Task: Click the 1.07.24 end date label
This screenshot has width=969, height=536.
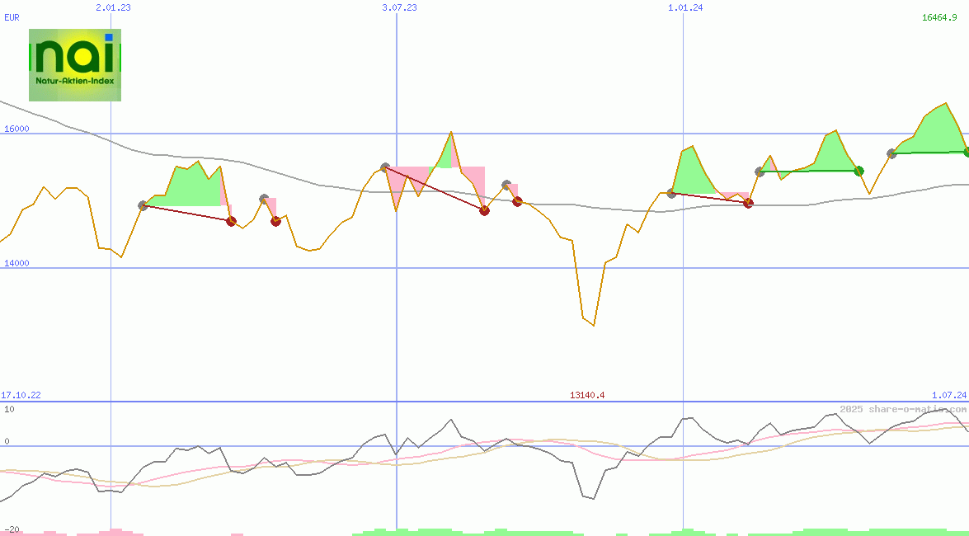Action: [948, 395]
